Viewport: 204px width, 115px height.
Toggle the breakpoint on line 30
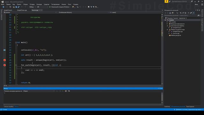click(x=4, y=65)
